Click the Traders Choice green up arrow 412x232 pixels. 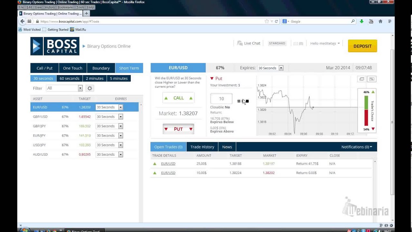(x=373, y=92)
